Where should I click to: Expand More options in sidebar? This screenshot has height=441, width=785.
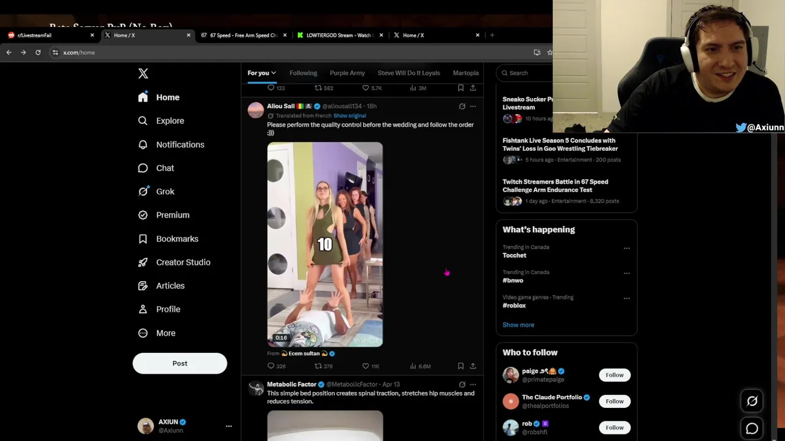pyautogui.click(x=156, y=333)
